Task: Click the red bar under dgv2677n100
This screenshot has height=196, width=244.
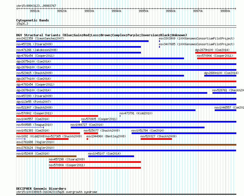Action: coord(126,81)
